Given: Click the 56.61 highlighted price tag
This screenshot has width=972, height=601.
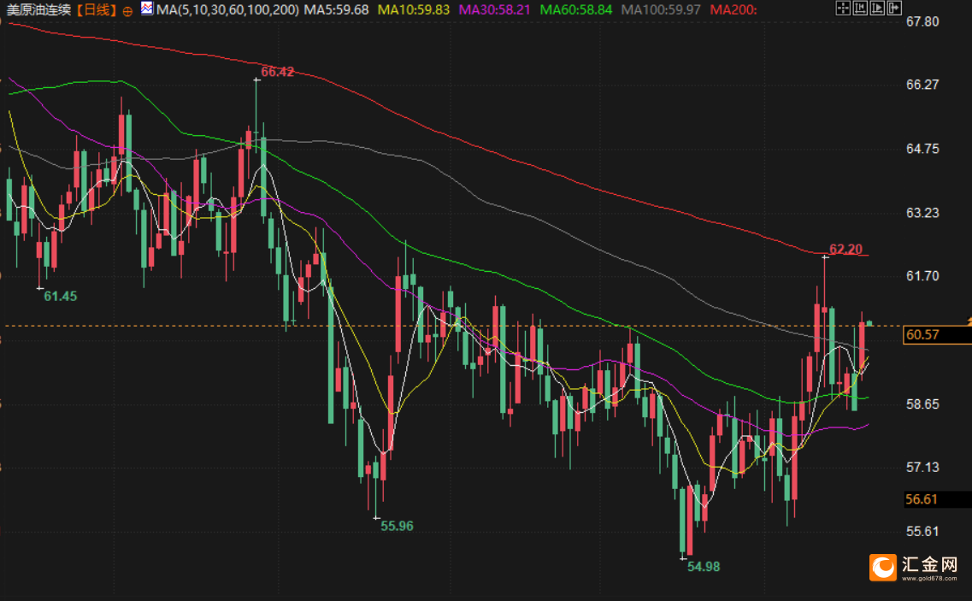Looking at the screenshot, I should tap(937, 499).
